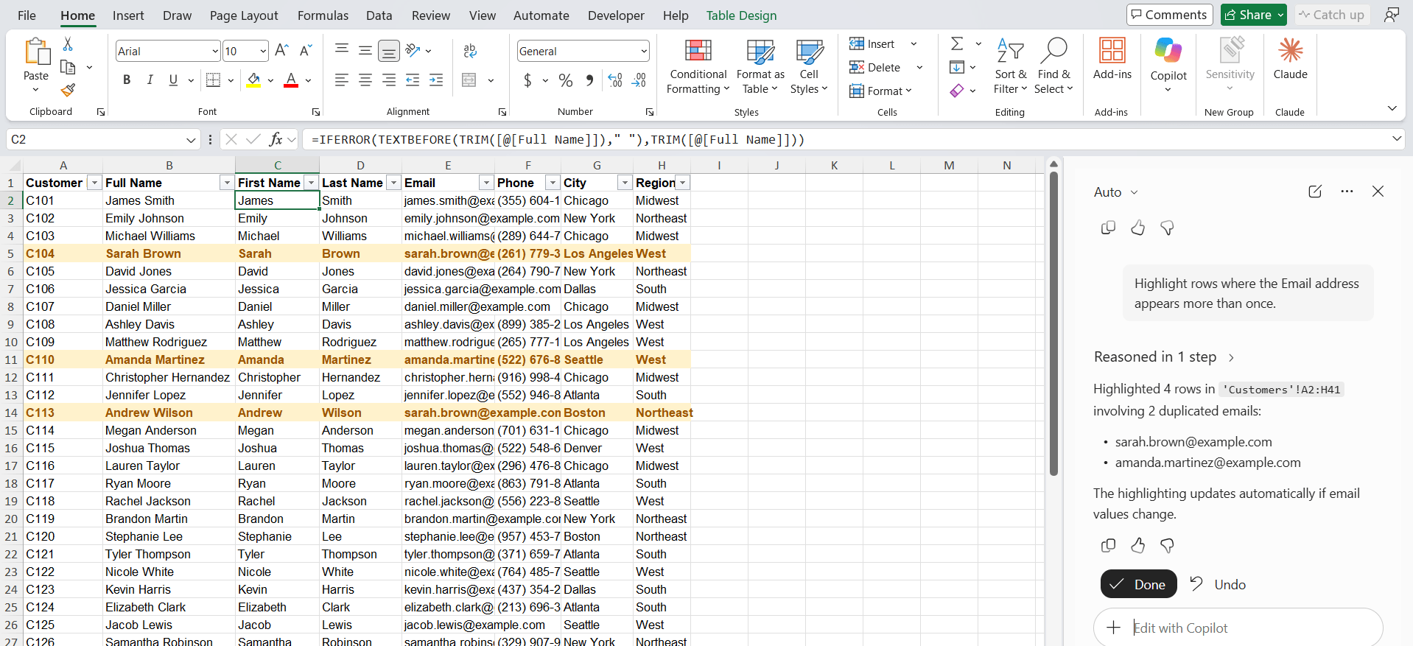Click Increase Font Size icon
The image size is (1413, 646).
click(281, 50)
